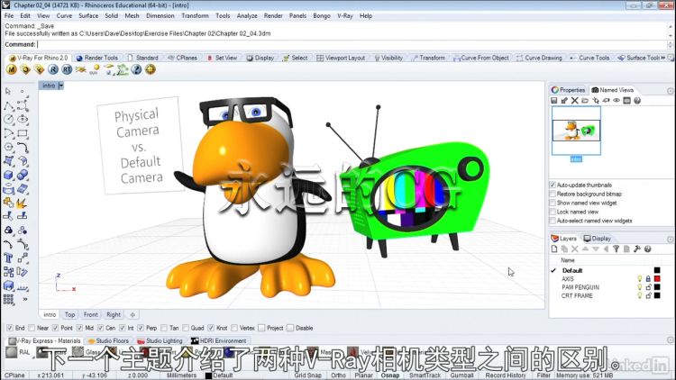676x380 pixels.
Task: Open layer tools hammer icon
Action: (x=636, y=249)
